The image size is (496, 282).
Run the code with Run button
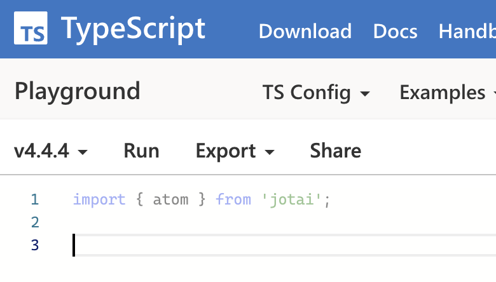click(141, 151)
